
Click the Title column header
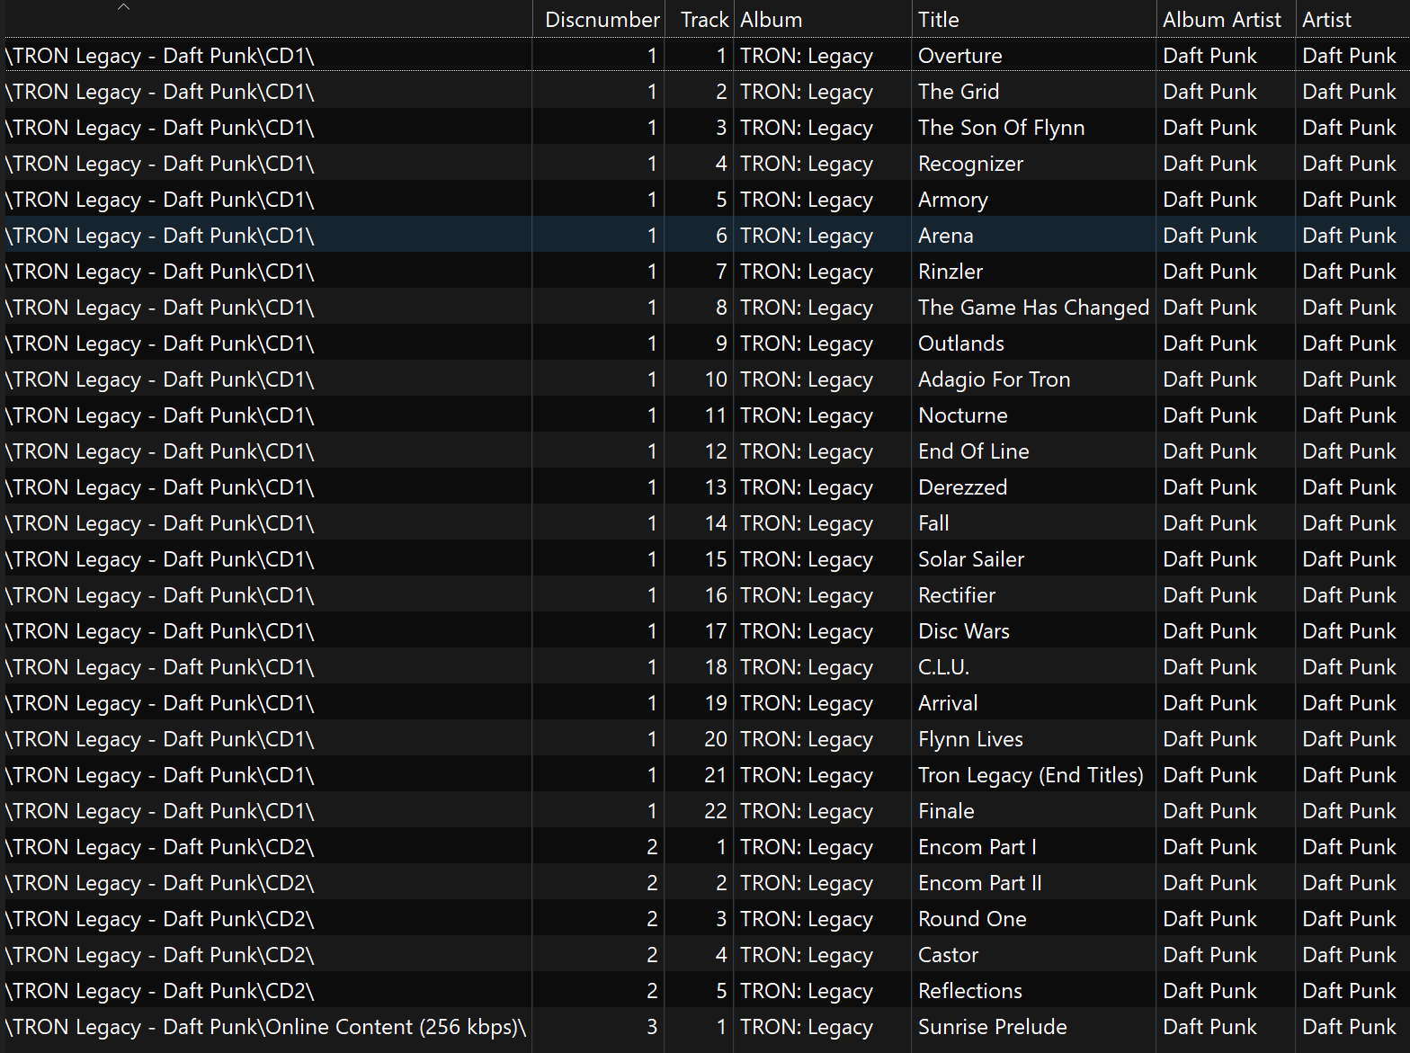938,20
